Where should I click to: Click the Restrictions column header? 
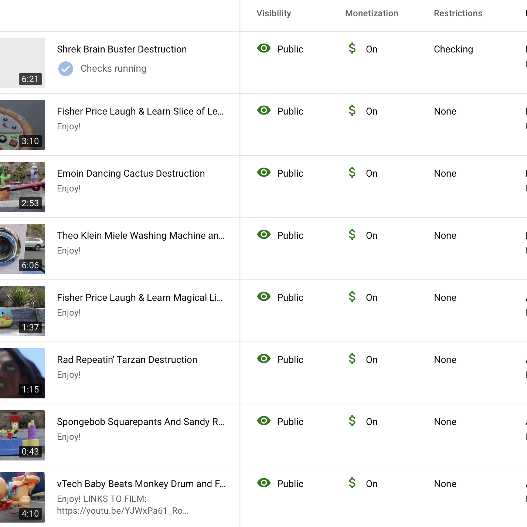click(x=458, y=13)
